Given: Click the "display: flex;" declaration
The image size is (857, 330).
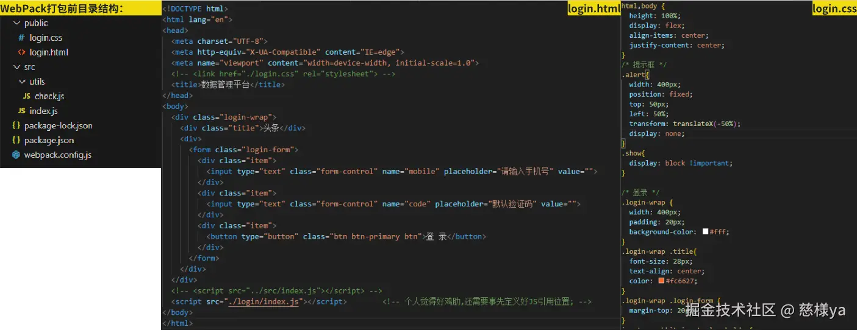Looking at the screenshot, I should (x=657, y=26).
